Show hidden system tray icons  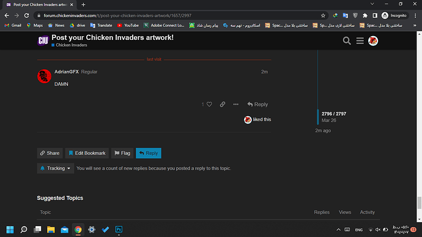[x=338, y=230]
